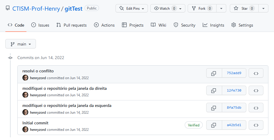274x140 pixels.
Task: Open Edit Pins dropdown
Action: [x=132, y=9]
